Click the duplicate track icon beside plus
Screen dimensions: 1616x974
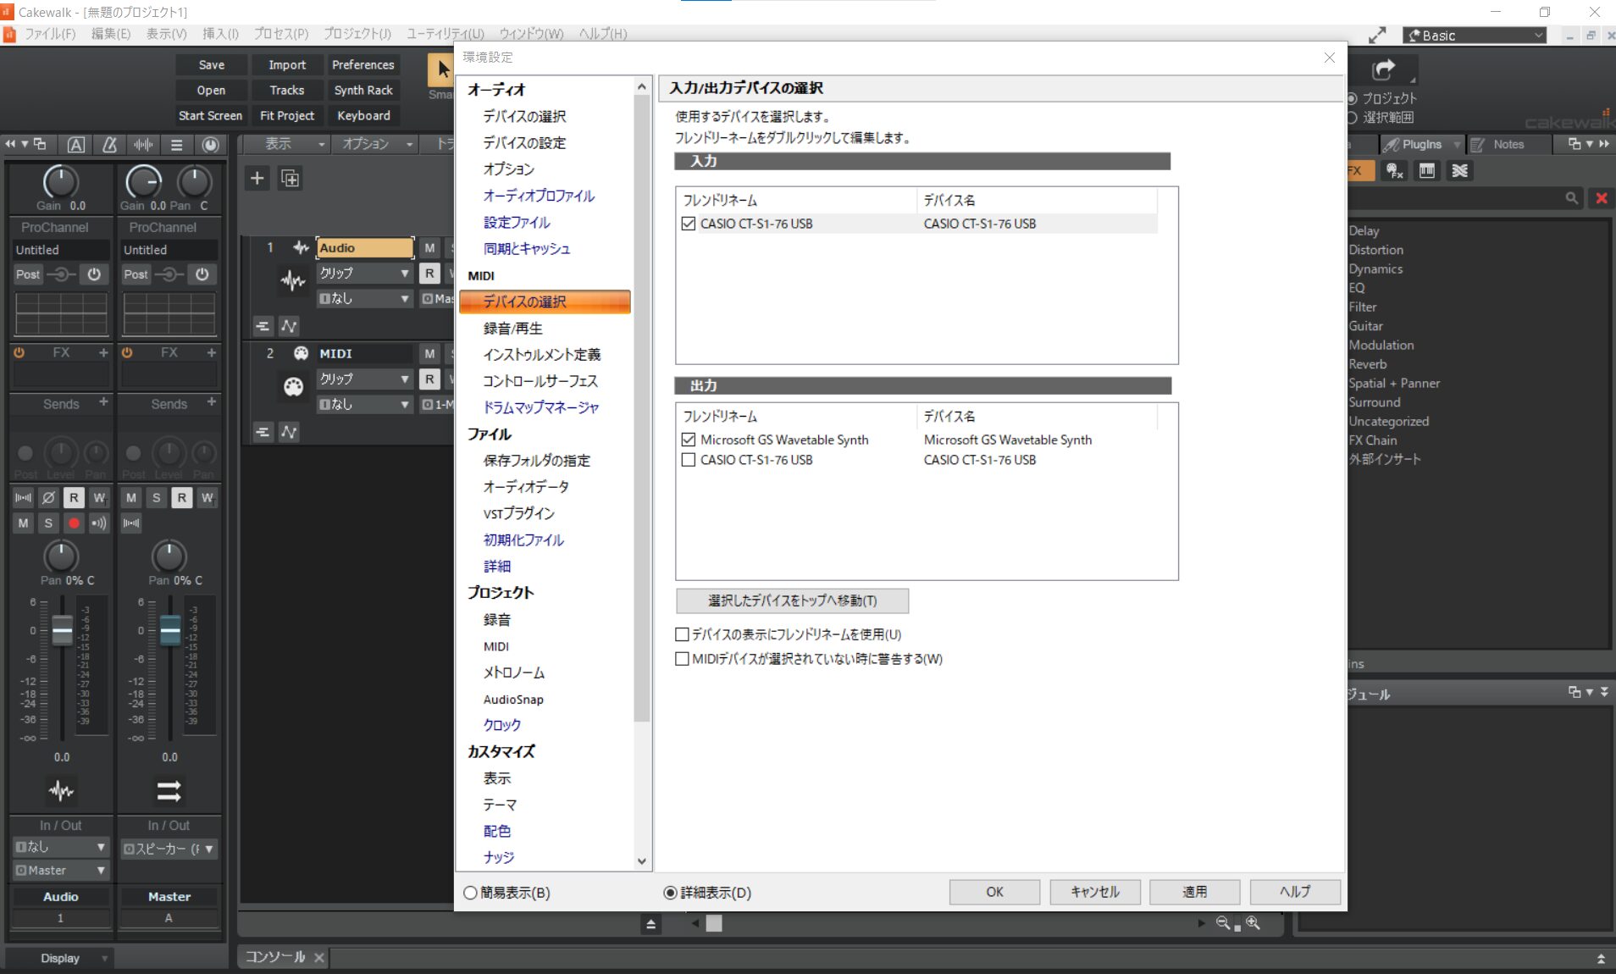point(290,178)
